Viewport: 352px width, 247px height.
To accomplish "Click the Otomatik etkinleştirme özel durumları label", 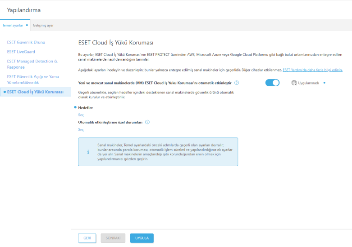I will [110, 122].
